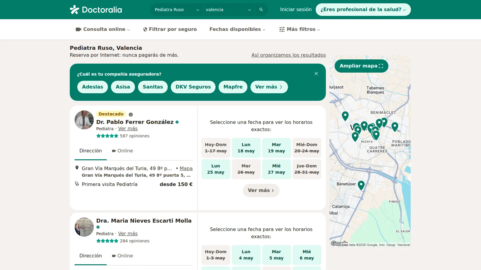Select Mié 6 may date

307,255
